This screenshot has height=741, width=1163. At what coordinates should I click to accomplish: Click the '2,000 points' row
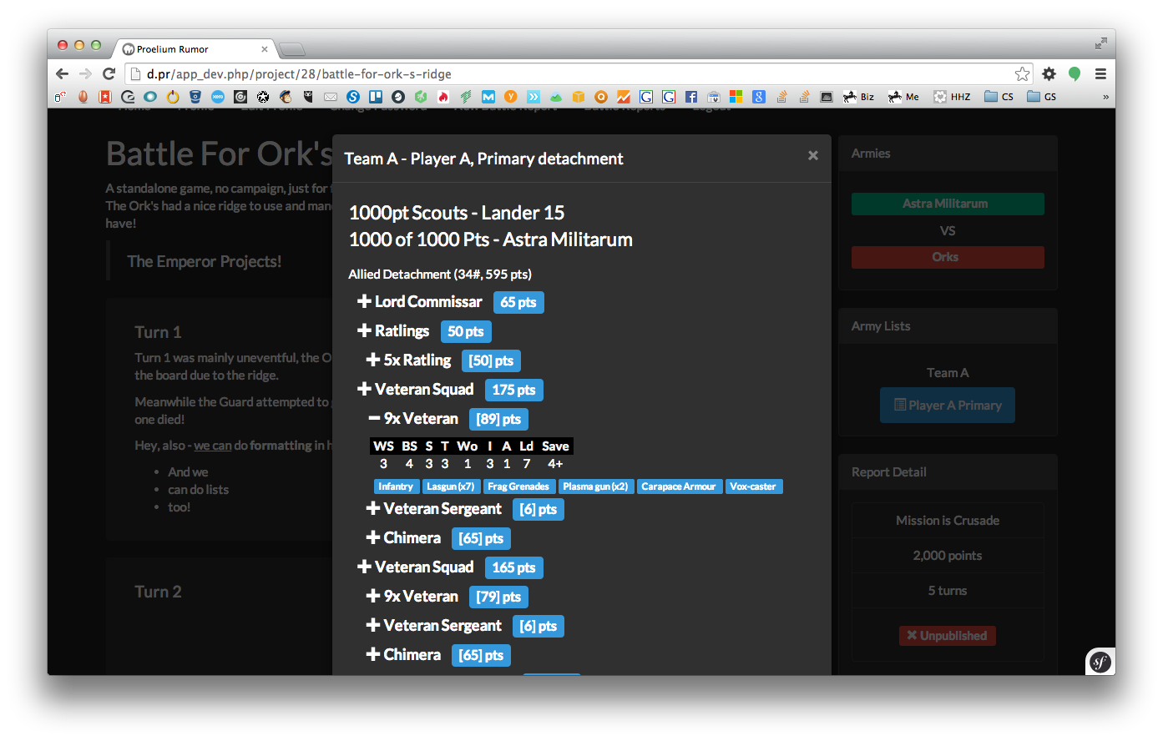pos(948,556)
